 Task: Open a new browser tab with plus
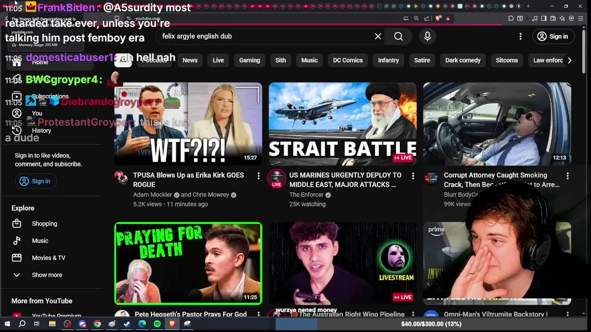click(528, 6)
